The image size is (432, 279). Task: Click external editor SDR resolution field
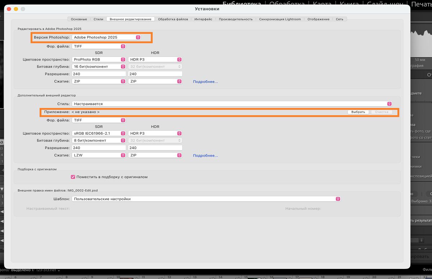[99, 148]
